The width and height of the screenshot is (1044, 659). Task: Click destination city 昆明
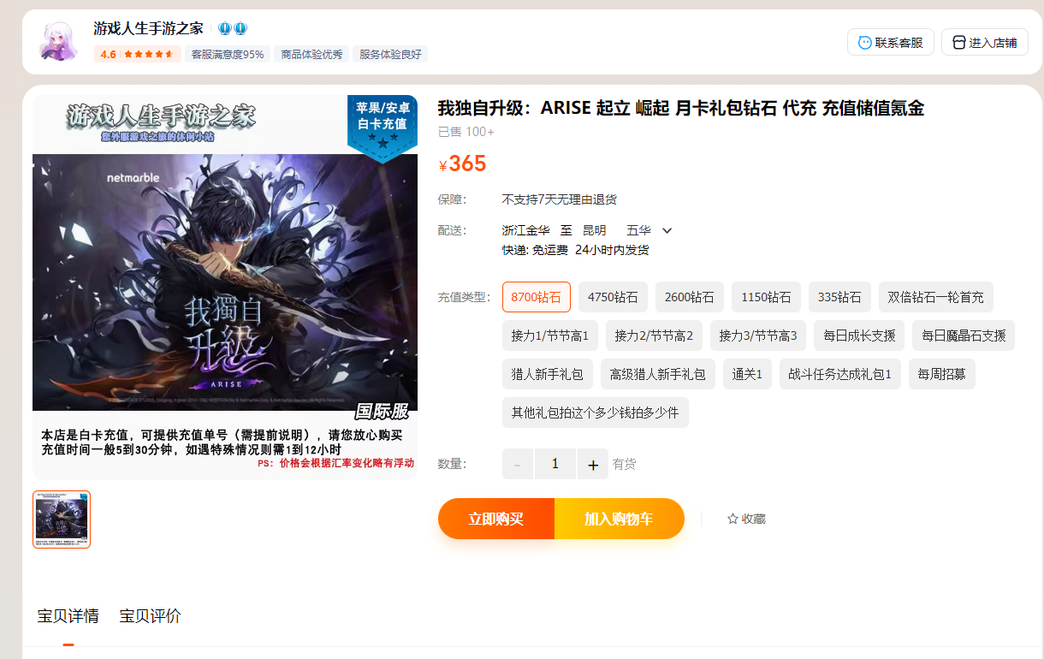(x=594, y=230)
